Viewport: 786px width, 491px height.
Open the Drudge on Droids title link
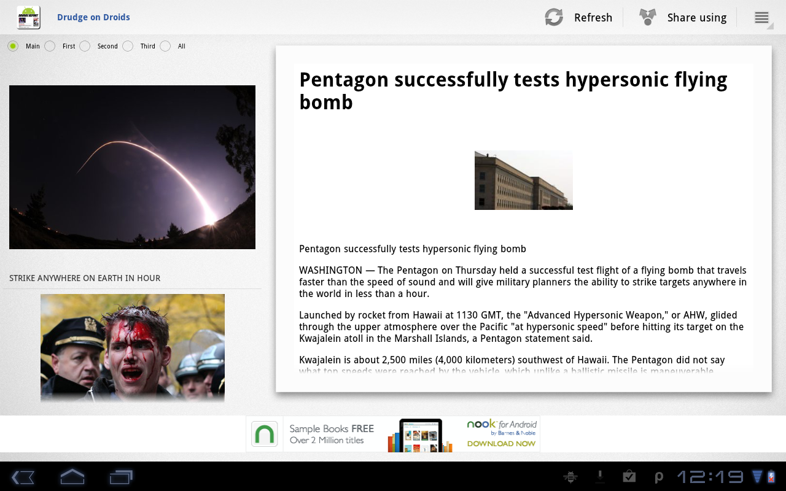(93, 17)
